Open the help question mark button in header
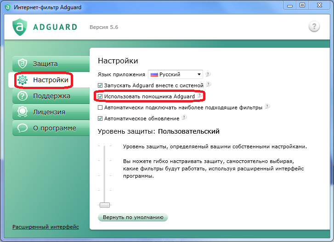 [314, 27]
